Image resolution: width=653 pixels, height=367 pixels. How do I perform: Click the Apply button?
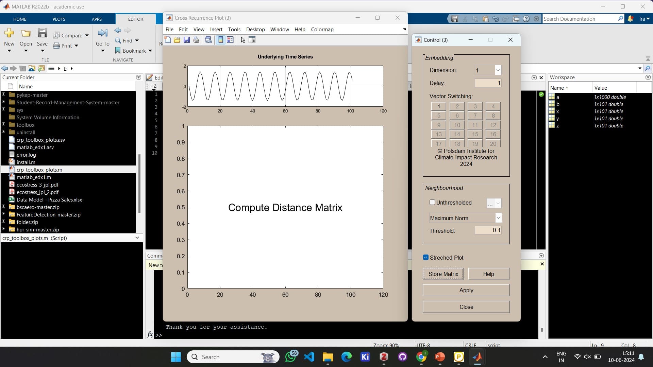click(x=466, y=290)
